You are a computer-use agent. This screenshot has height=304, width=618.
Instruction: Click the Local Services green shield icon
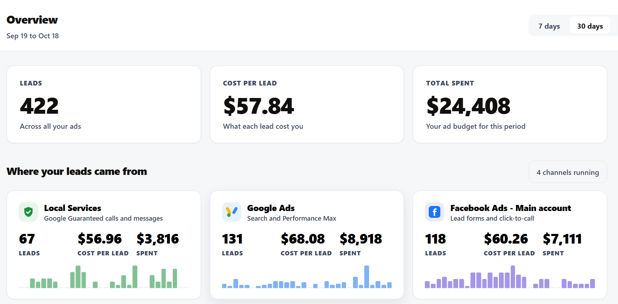[x=28, y=212]
